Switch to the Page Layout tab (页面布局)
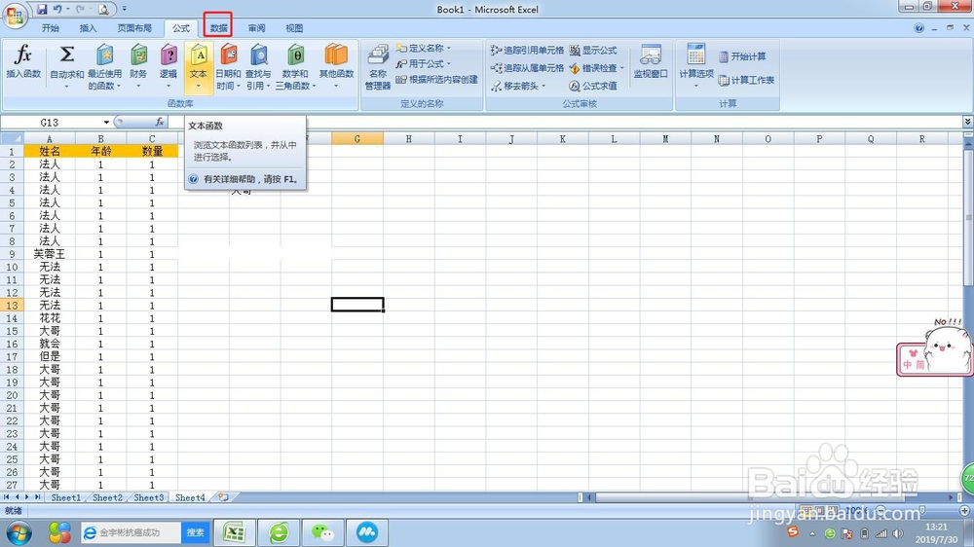Viewport: 974px width, 547px height. 134,28
